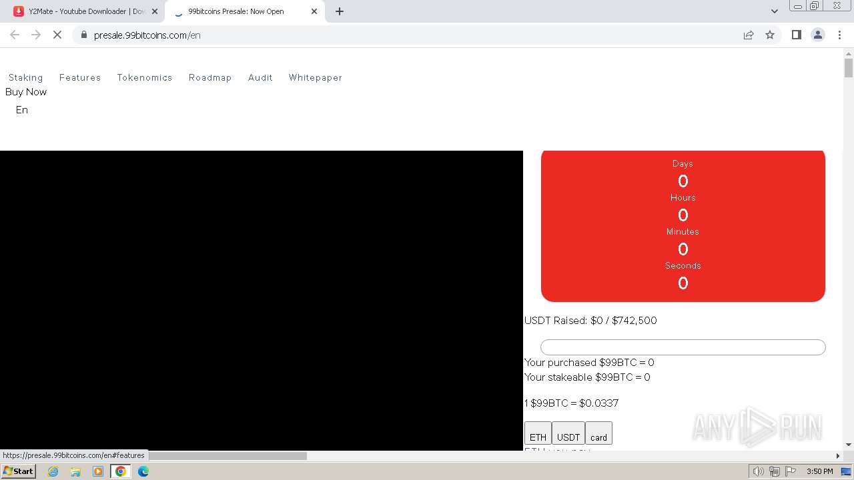
Task: View site security lock info
Action: pyautogui.click(x=83, y=35)
